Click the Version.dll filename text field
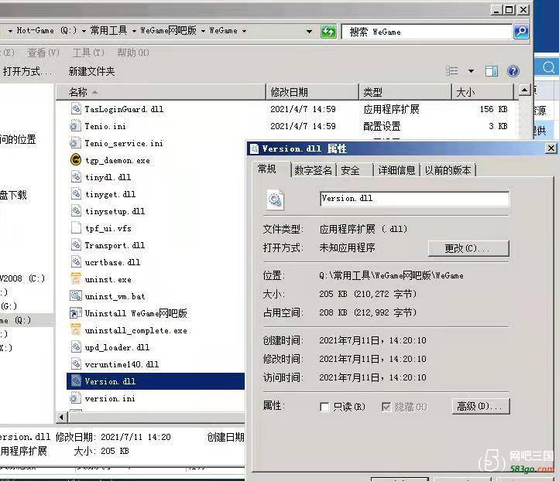 pyautogui.click(x=414, y=199)
